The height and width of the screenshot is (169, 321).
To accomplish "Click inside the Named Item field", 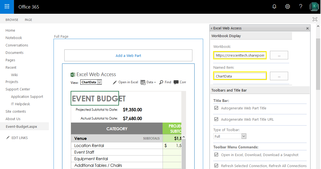I will coord(240,76).
